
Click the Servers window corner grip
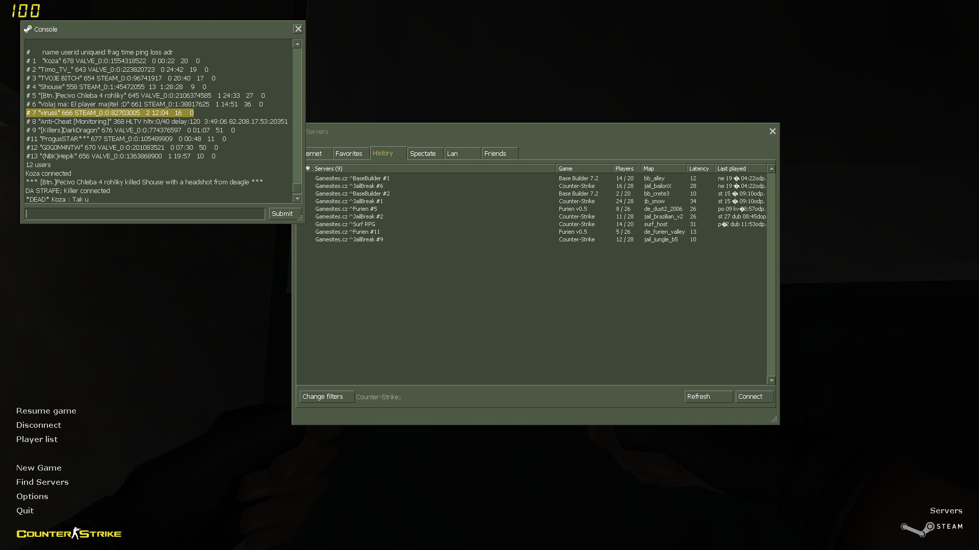coord(774,419)
